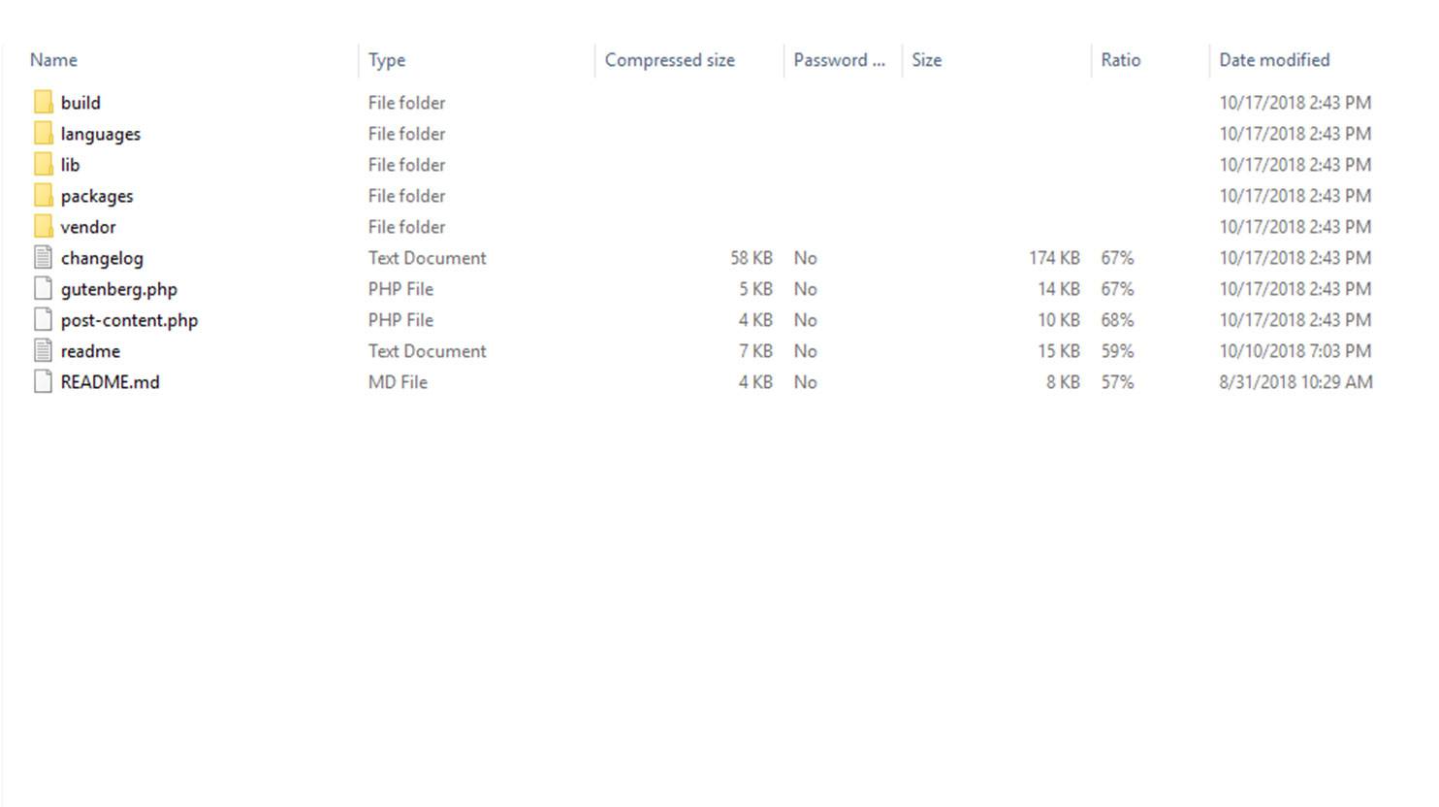Select the changelog file name
Screen dimensions: 1439x807
pyautogui.click(x=102, y=258)
